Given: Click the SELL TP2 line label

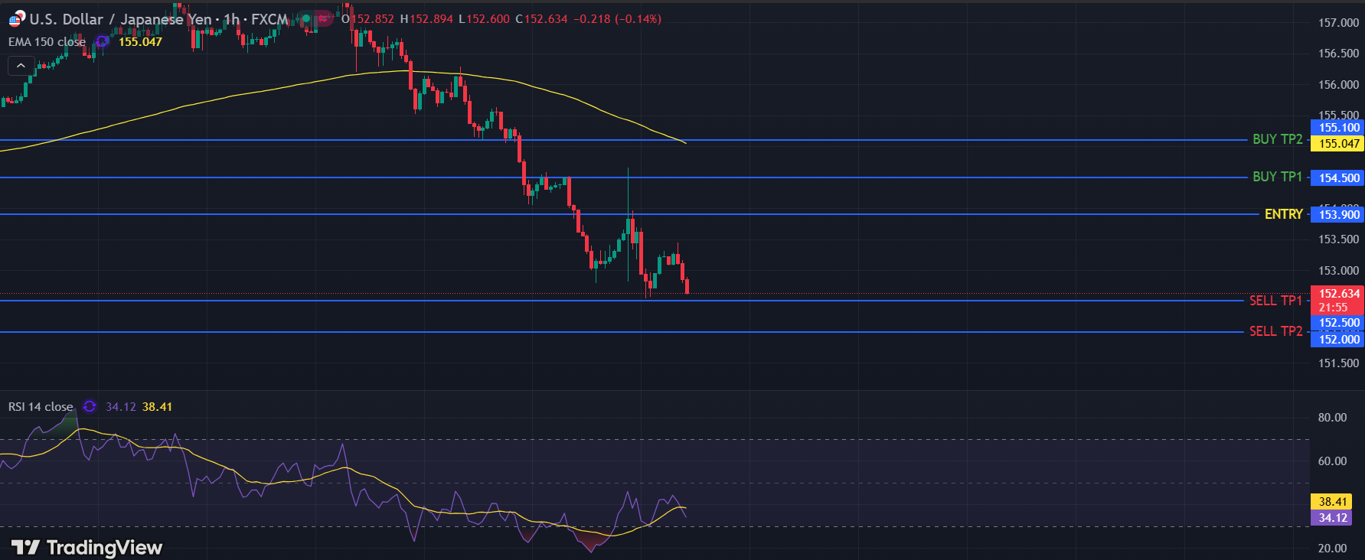Looking at the screenshot, I should [1275, 331].
